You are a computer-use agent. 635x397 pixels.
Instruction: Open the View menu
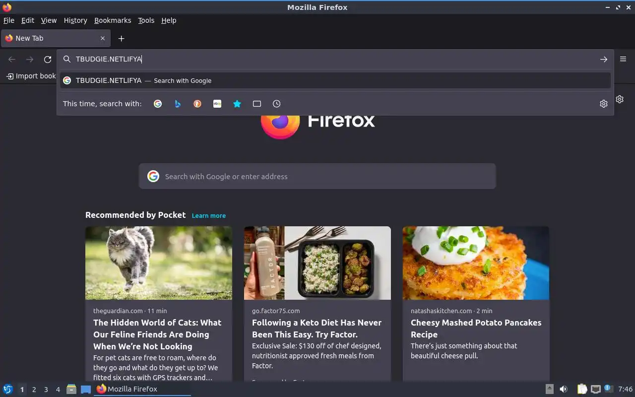(x=49, y=20)
